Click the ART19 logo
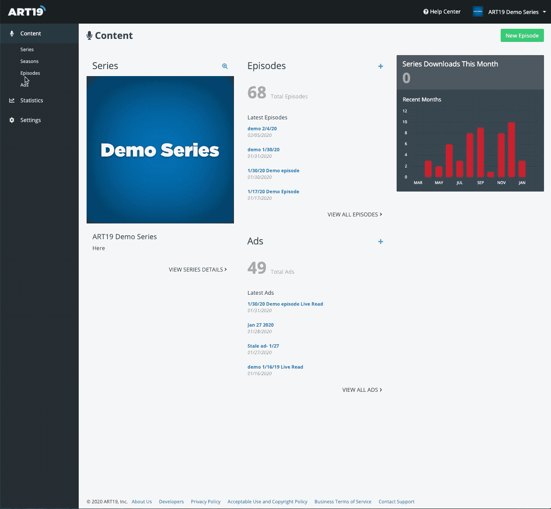Viewport: 551px width, 509px height. coord(27,11)
